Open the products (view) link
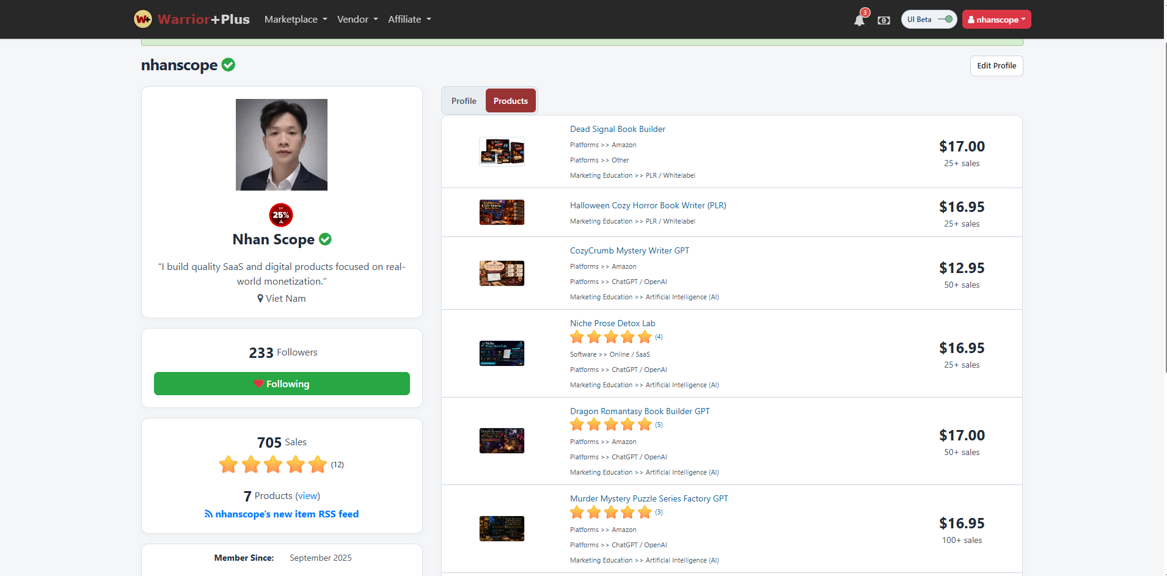This screenshot has width=1167, height=576. click(x=308, y=496)
